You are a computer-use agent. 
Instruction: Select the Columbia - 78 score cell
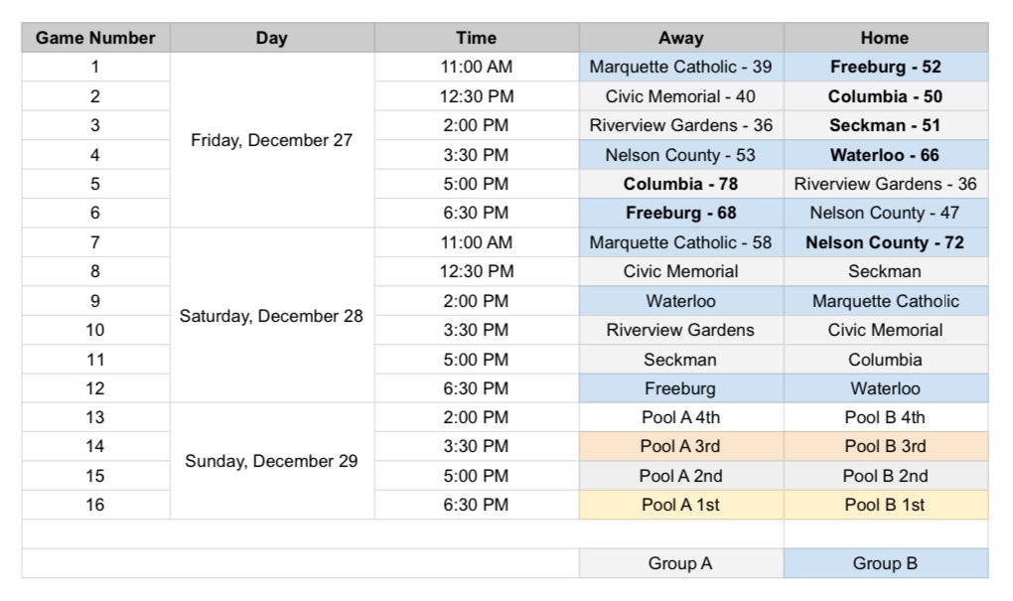680,184
